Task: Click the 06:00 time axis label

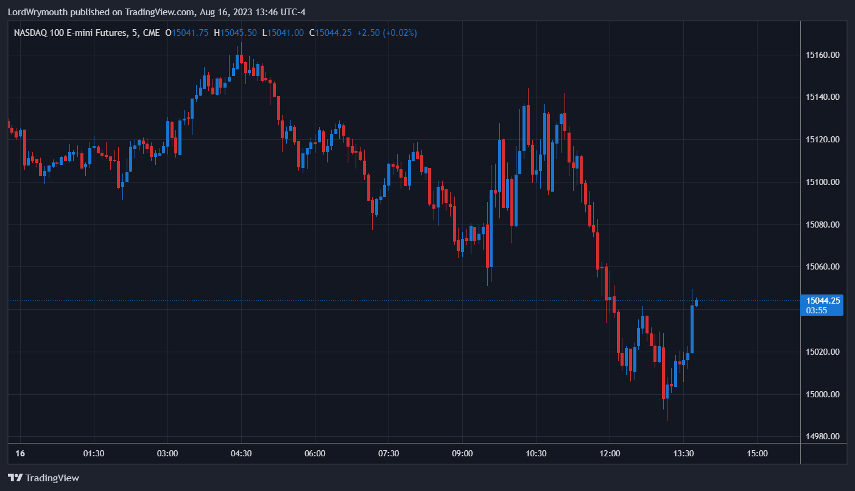Action: 315,453
